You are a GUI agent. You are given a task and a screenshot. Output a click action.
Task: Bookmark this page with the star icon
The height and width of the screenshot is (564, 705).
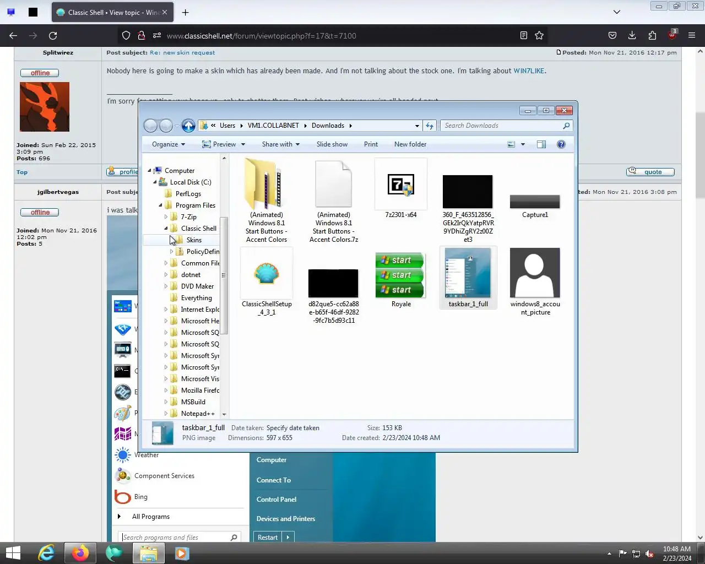[539, 35]
